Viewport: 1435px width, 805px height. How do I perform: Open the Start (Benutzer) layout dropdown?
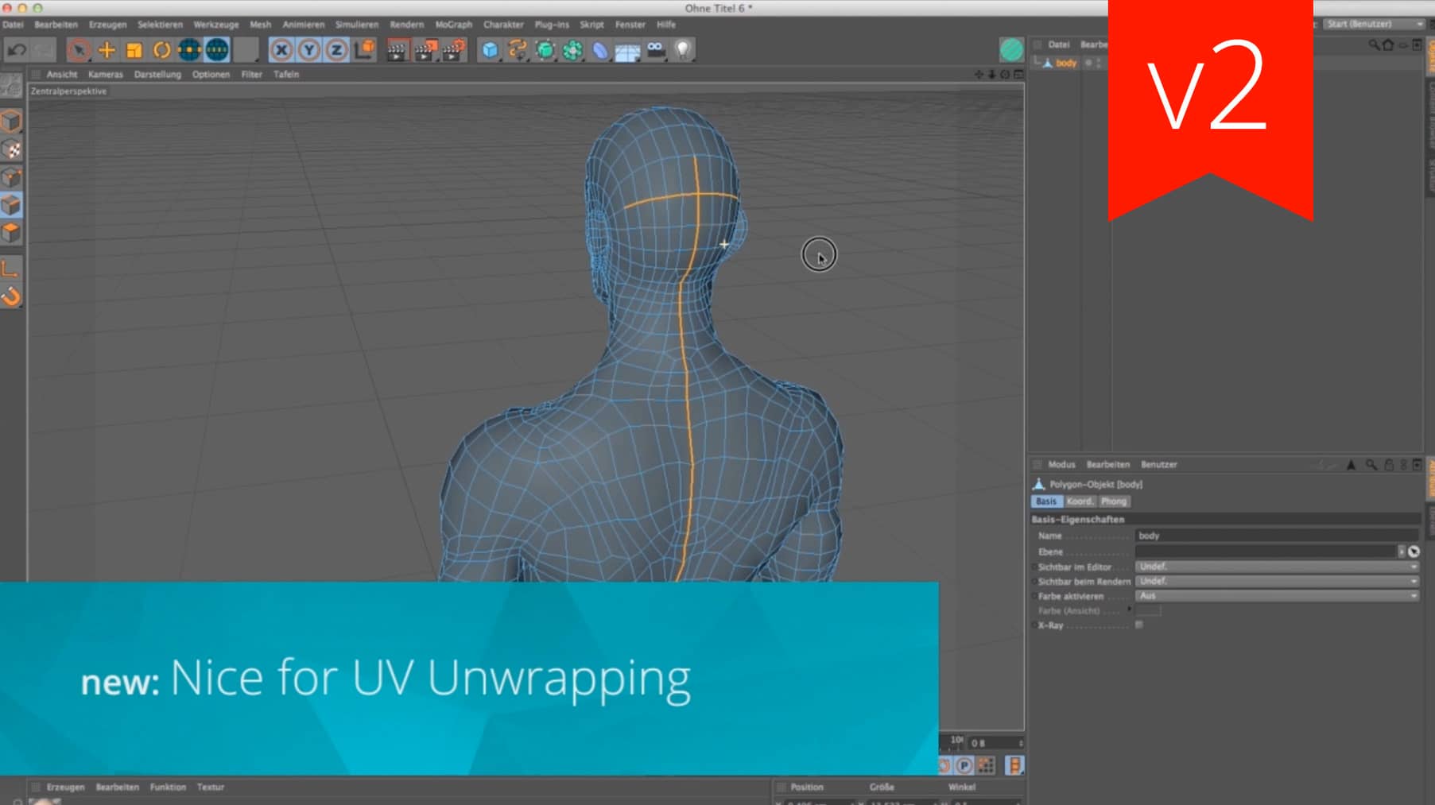click(x=1373, y=25)
